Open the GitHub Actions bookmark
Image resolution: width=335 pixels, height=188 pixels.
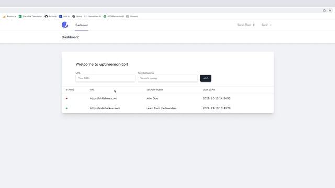pos(51,16)
